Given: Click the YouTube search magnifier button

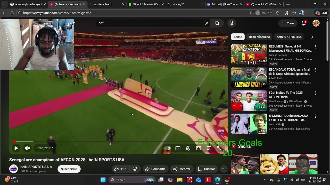Looking at the screenshot, I should [217, 23].
